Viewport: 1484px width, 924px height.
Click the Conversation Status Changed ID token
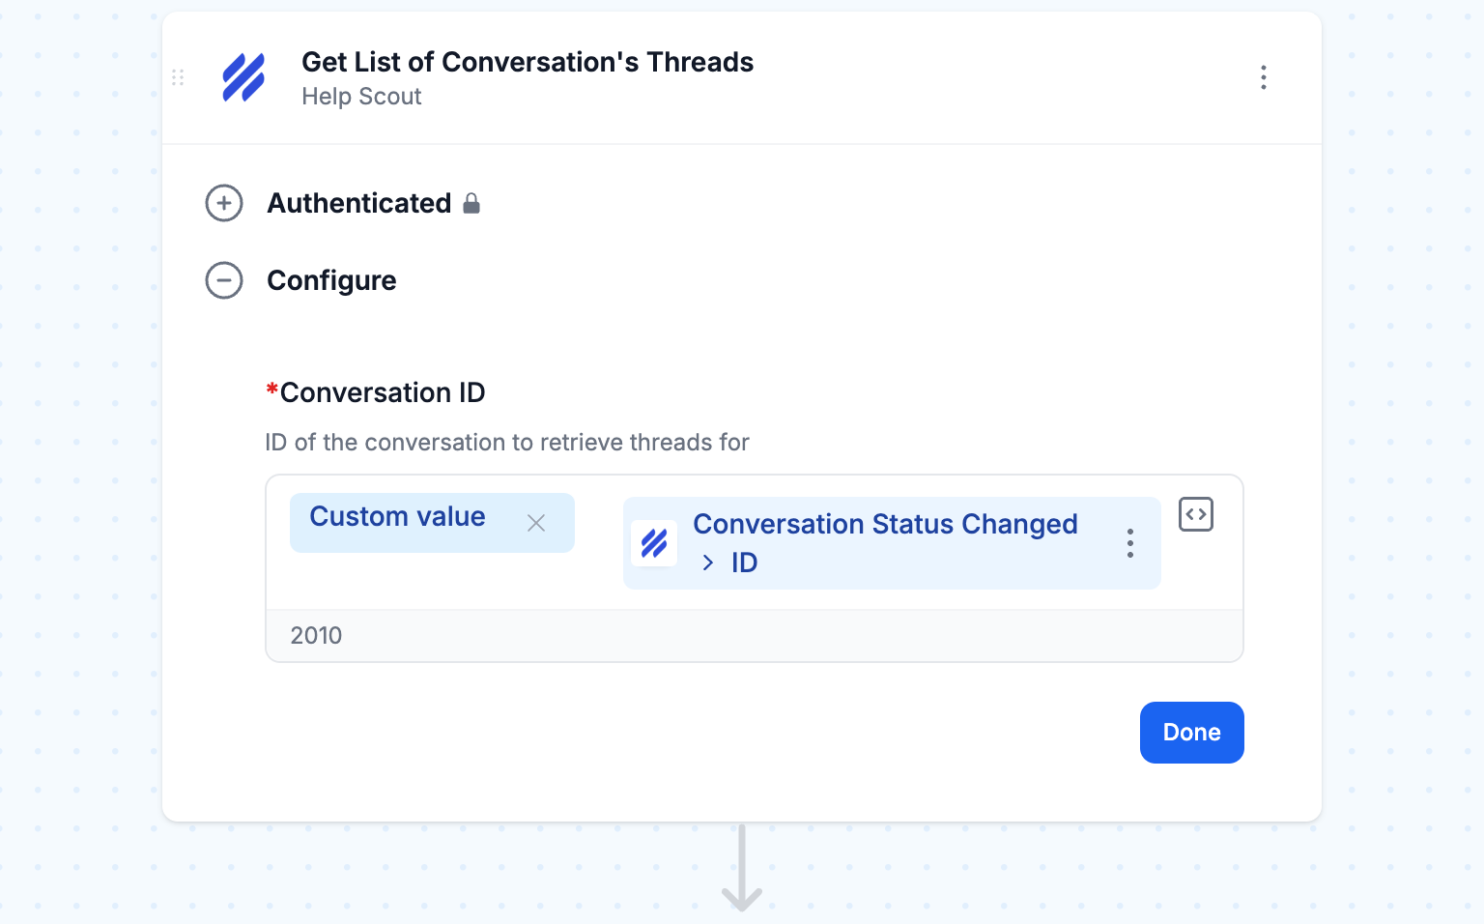892,543
